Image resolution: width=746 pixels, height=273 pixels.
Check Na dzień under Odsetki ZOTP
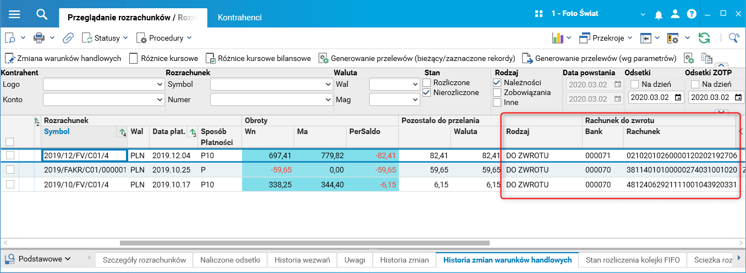click(x=695, y=84)
